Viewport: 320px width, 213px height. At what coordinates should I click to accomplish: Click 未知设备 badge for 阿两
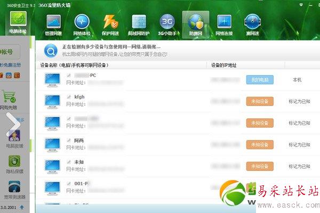tap(260, 145)
